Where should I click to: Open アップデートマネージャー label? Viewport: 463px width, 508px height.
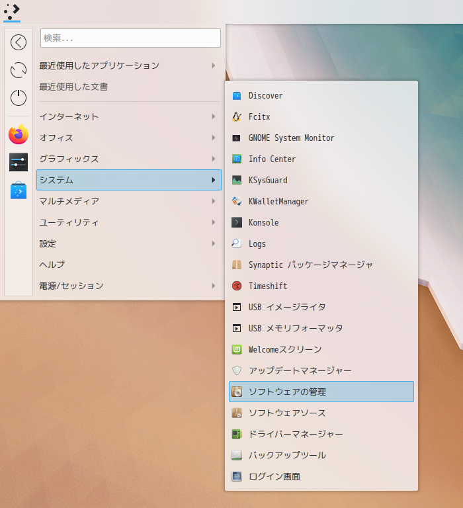tap(300, 370)
